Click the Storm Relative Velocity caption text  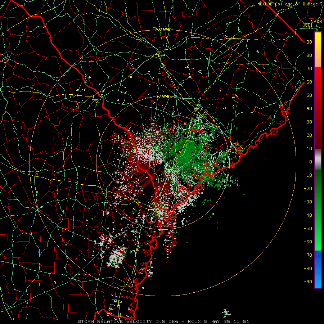click(163, 321)
